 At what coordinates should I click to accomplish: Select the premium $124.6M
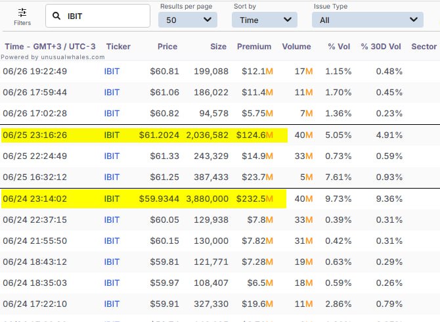pyautogui.click(x=255, y=135)
